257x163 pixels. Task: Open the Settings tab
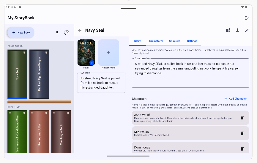(x=192, y=41)
